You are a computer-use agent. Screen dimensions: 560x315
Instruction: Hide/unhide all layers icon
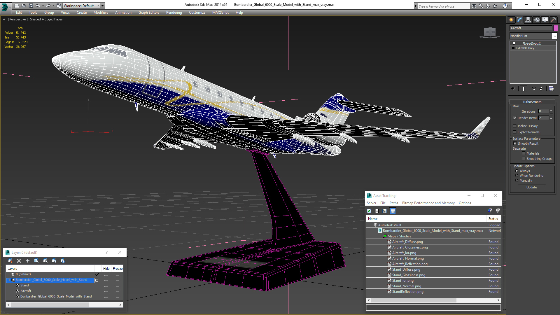coord(54,261)
